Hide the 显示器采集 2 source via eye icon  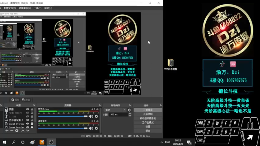[x=28, y=120]
